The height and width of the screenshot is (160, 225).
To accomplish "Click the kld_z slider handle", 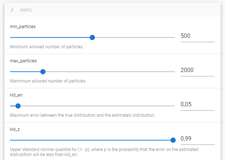I will 173,140.
